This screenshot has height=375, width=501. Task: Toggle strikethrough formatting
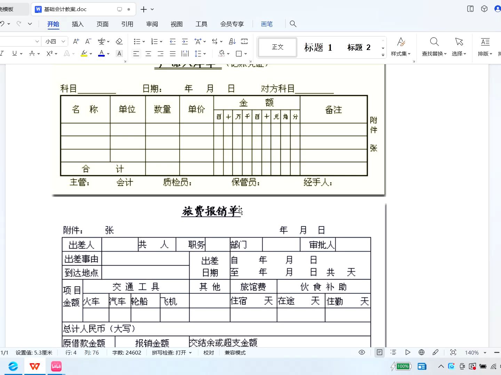pos(32,53)
